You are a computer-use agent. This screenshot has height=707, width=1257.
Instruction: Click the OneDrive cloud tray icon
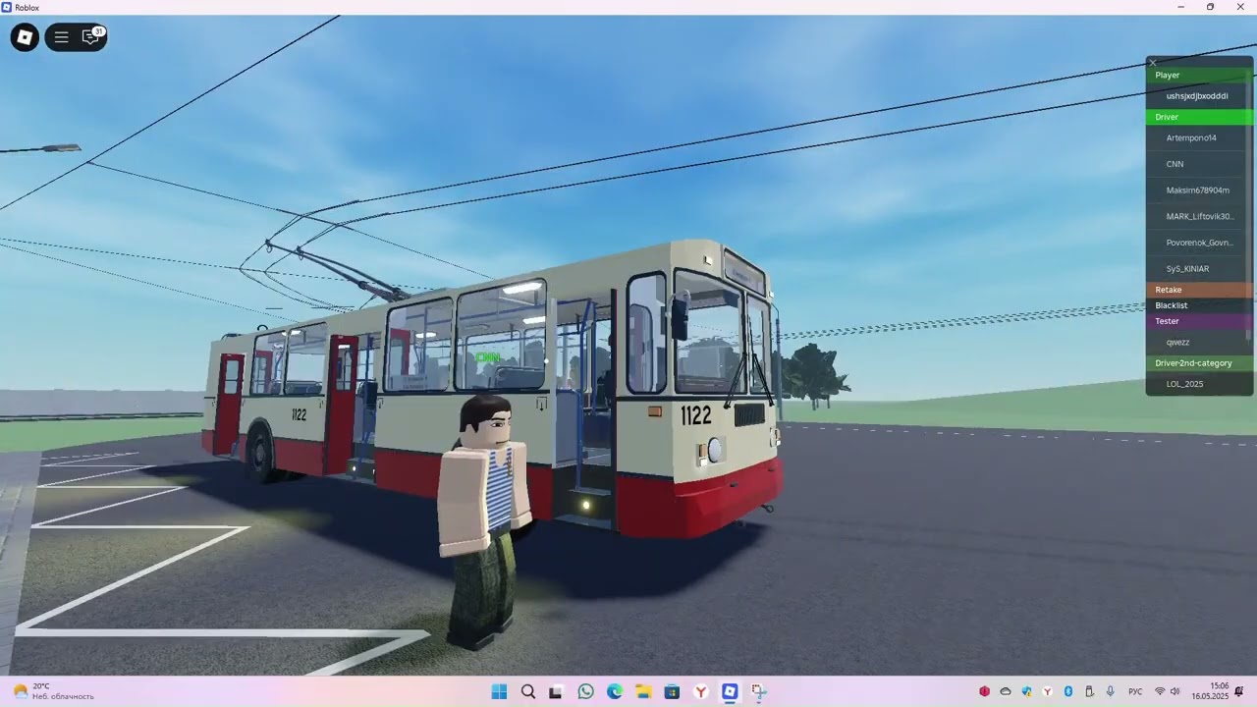(1006, 691)
